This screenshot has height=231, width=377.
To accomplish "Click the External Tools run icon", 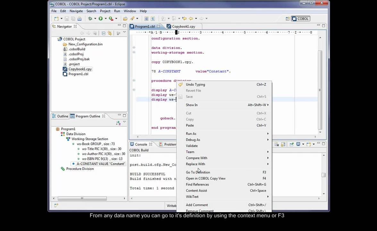I will pyautogui.click(x=111, y=19).
